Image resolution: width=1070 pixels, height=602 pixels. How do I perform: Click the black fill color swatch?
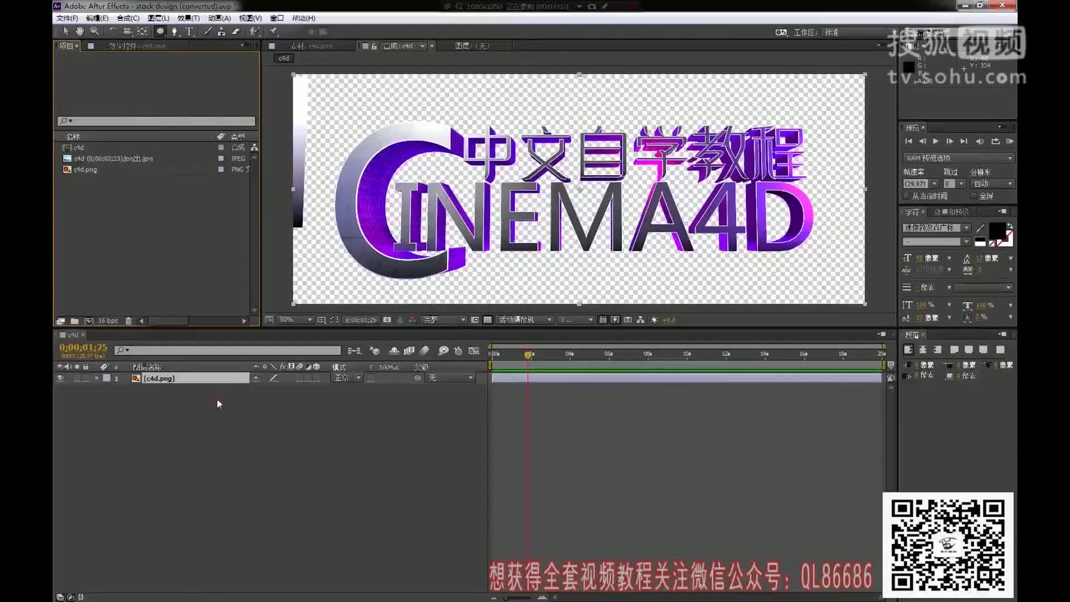(x=997, y=230)
